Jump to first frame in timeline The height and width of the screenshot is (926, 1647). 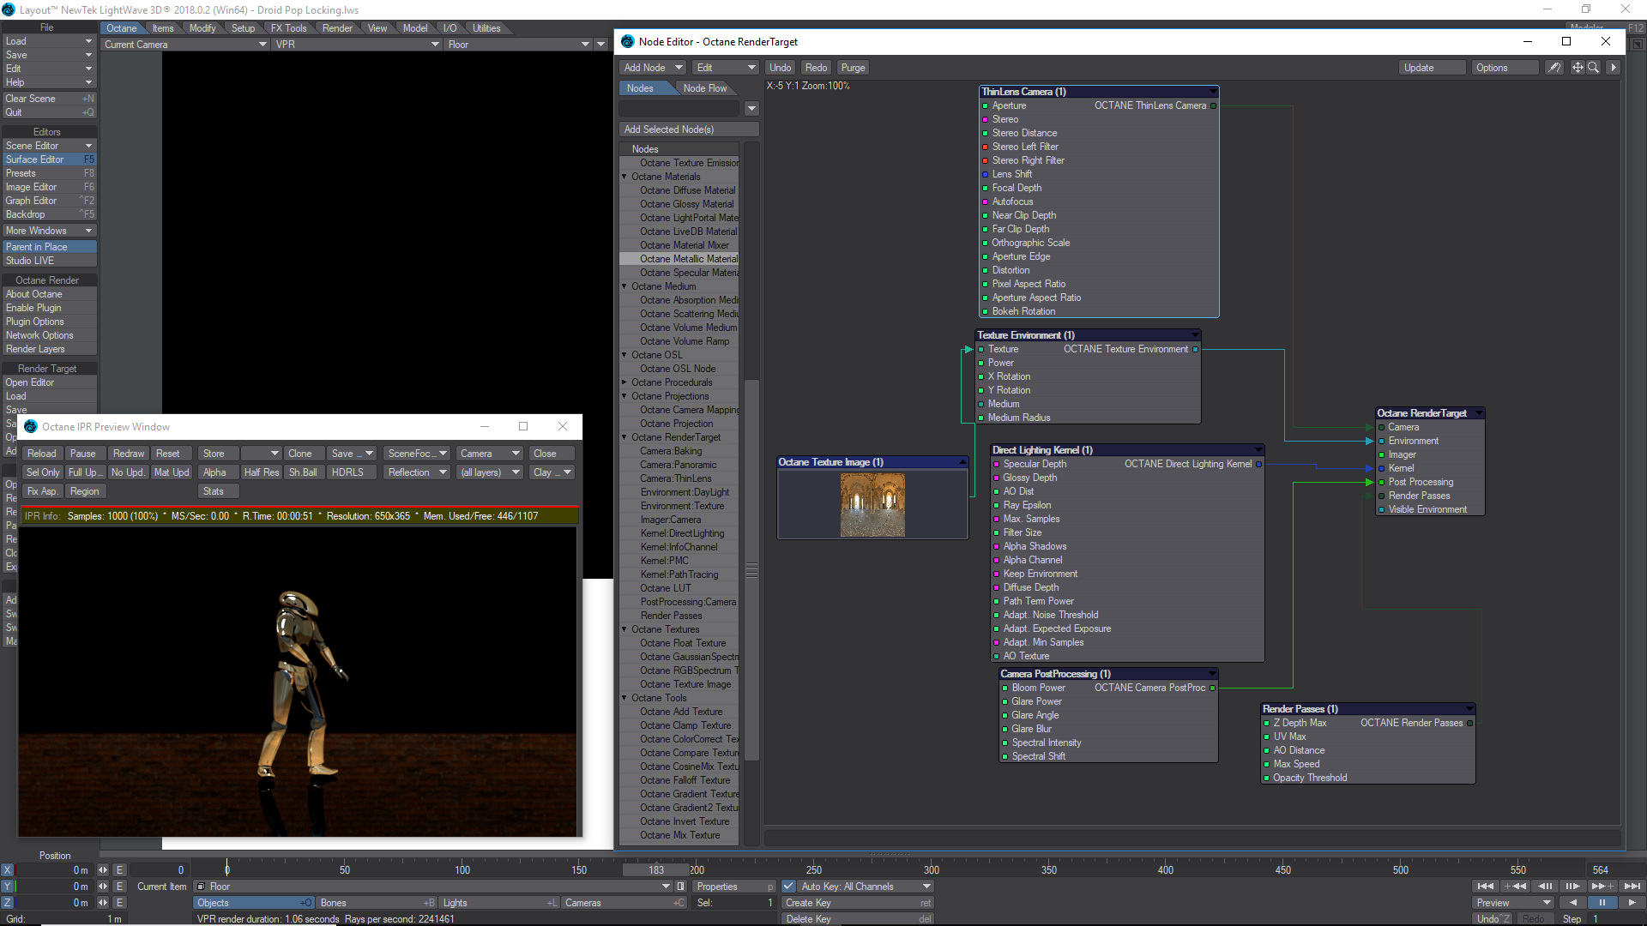[x=1486, y=887]
